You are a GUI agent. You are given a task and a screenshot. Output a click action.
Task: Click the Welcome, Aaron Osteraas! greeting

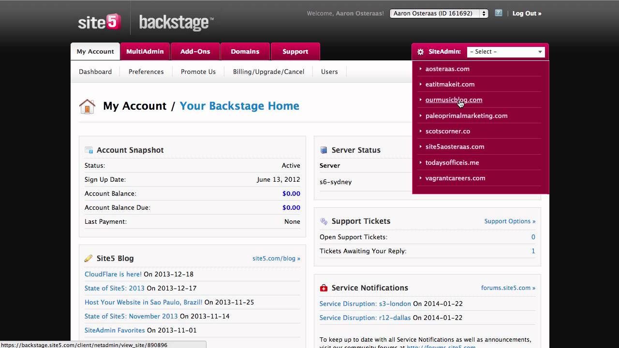point(345,14)
